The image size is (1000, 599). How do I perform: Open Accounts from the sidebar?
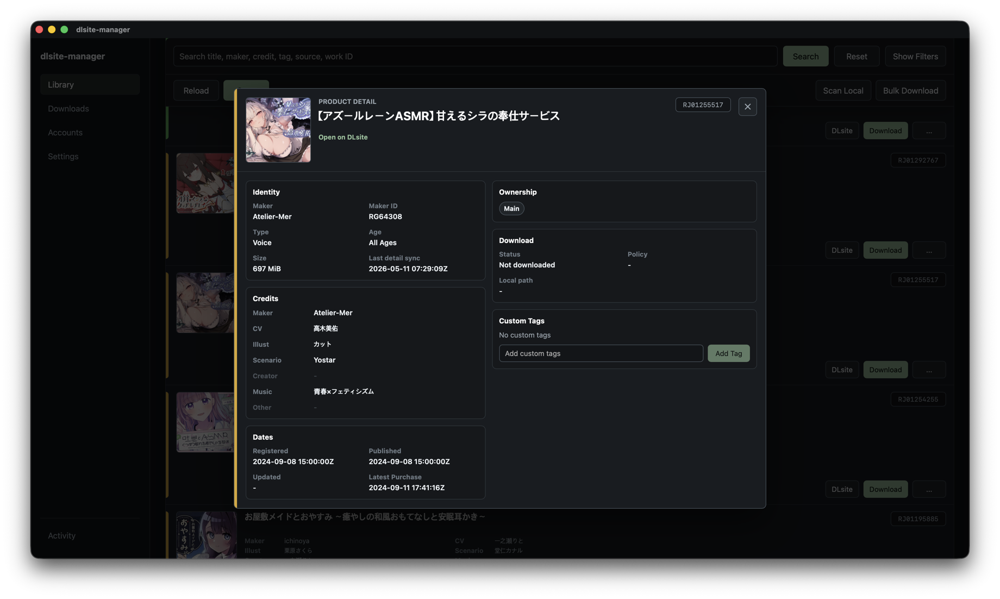(x=90, y=133)
